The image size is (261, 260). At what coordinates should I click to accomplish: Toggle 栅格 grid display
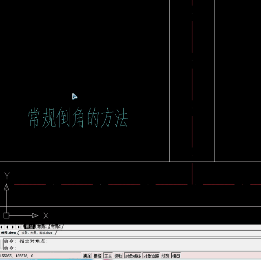(97, 256)
